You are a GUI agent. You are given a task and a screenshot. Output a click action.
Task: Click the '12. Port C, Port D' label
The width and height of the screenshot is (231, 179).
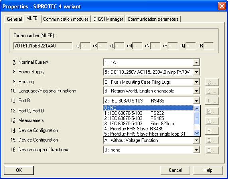pos(27,111)
